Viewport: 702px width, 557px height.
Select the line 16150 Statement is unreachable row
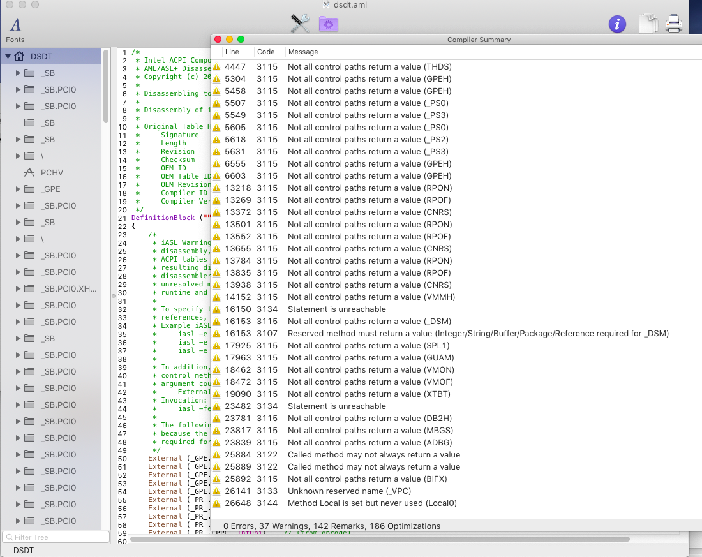coord(337,309)
